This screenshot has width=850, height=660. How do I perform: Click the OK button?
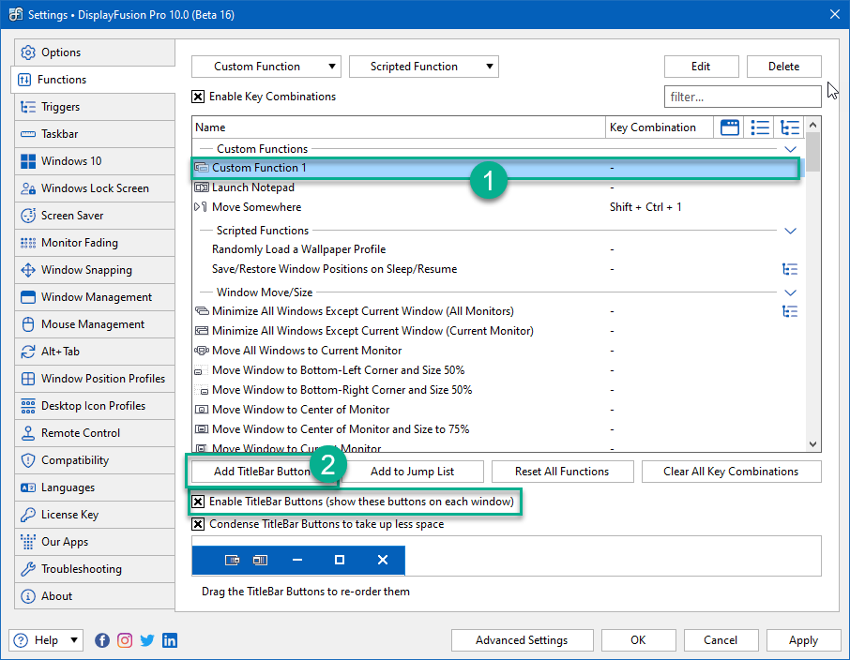639,640
